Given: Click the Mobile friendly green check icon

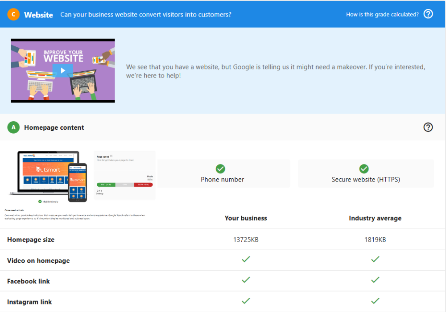Looking at the screenshot, I should (x=40, y=201).
